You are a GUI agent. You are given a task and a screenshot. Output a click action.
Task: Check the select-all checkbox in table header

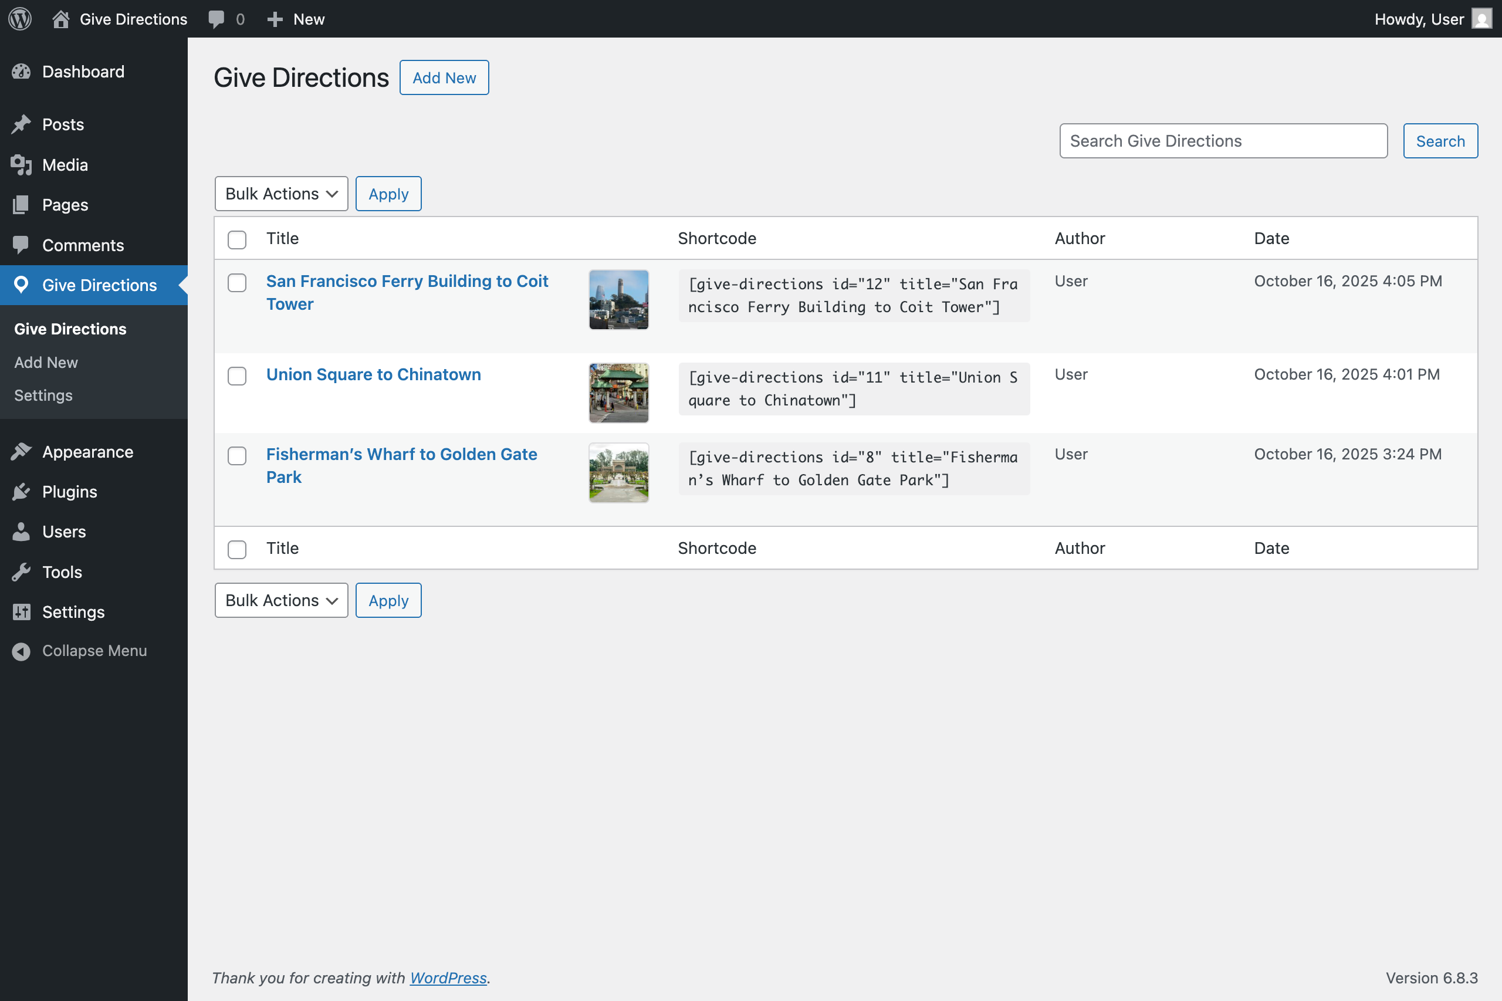tap(237, 239)
